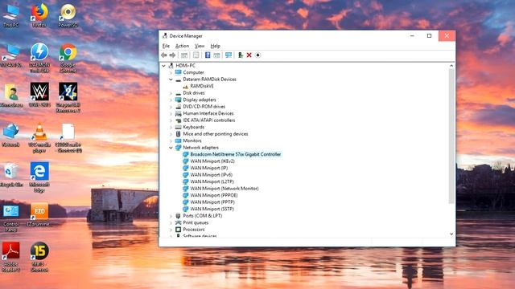515x289 pixels.
Task: Select the RAMDiskVE device entry
Action: [202, 86]
